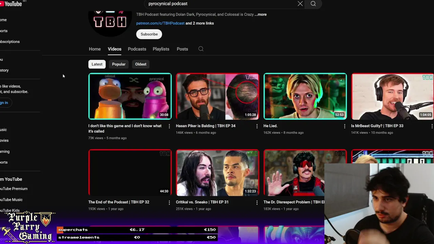434x244 pixels.
Task: Click title 'Critikal vs. Sneako | TBH EP 31'
Action: coord(202,202)
